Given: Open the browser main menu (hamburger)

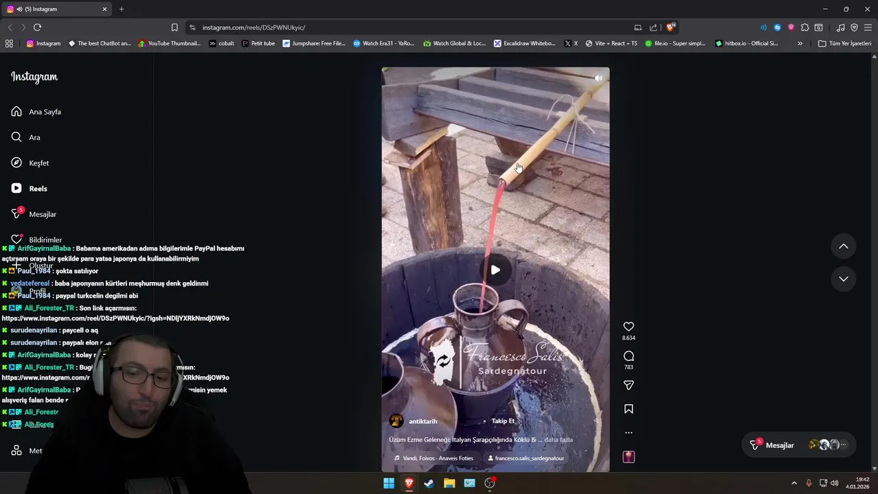Looking at the screenshot, I should 868,27.
